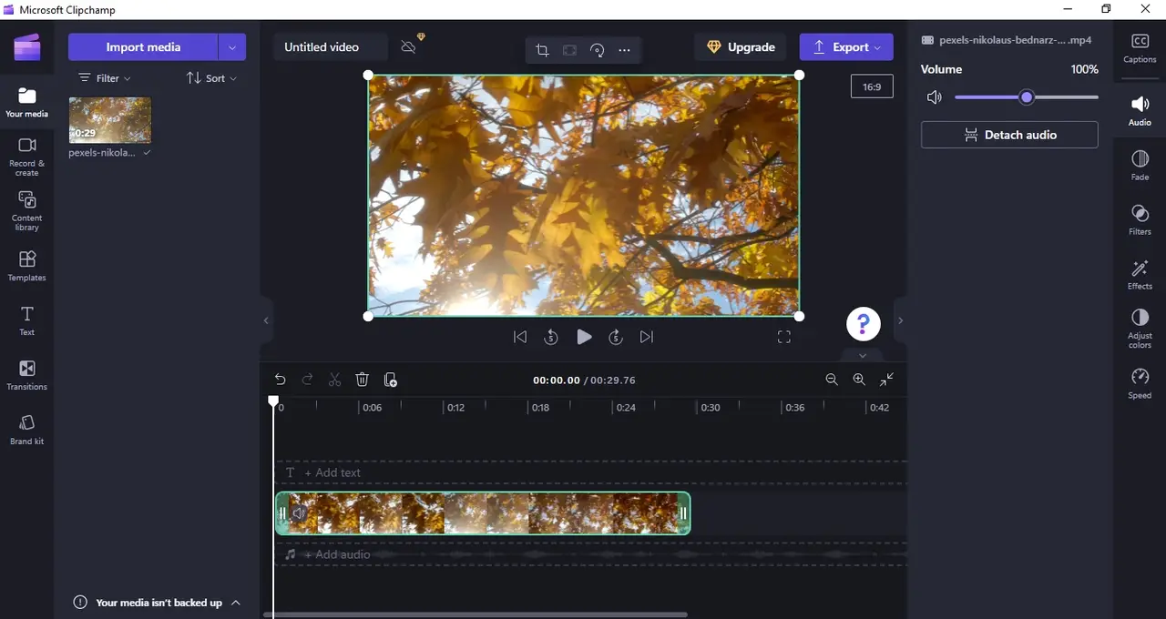Screen dimensions: 1166x619
Task: Open the Brand kit panel
Action: (26, 430)
